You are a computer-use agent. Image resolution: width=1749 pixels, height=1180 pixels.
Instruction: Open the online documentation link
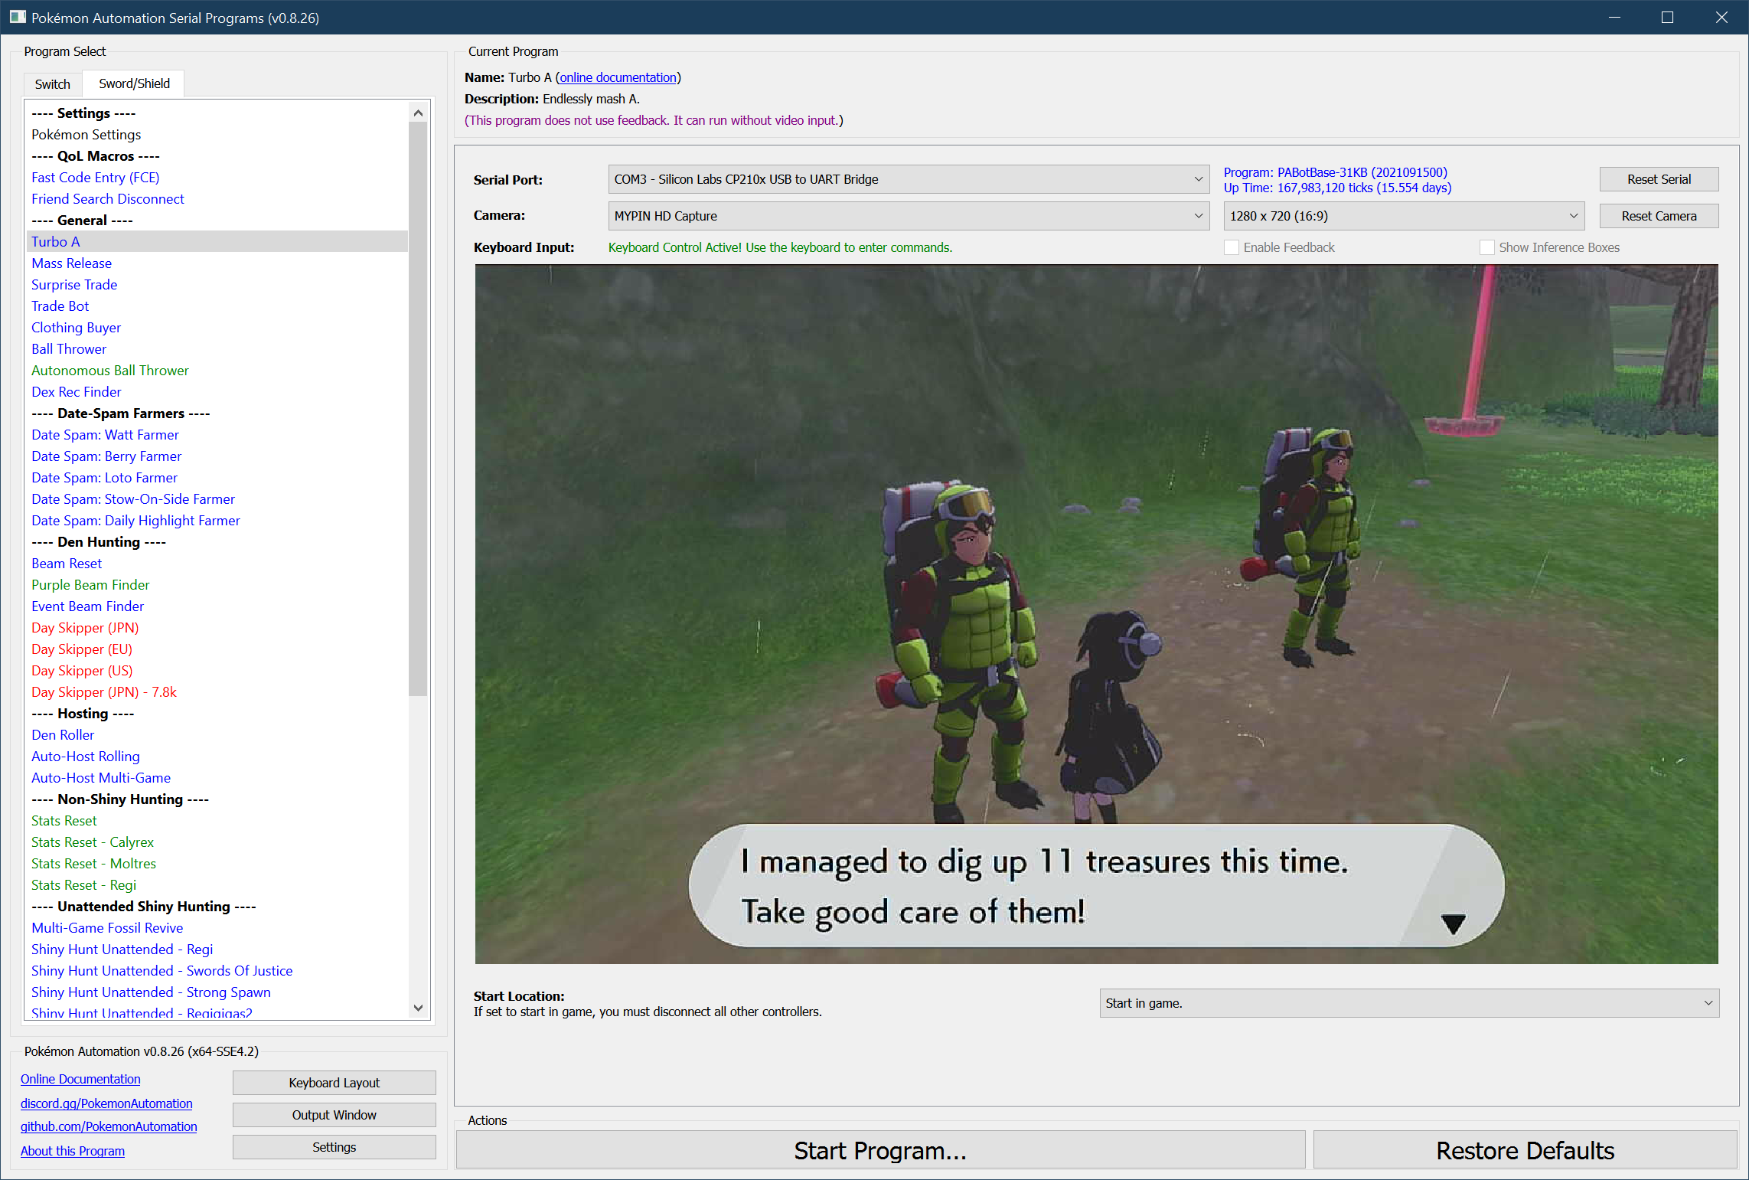(618, 77)
